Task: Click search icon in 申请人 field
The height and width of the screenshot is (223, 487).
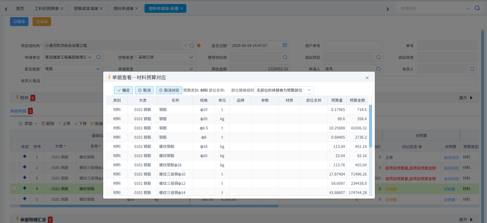Action: pos(379,69)
